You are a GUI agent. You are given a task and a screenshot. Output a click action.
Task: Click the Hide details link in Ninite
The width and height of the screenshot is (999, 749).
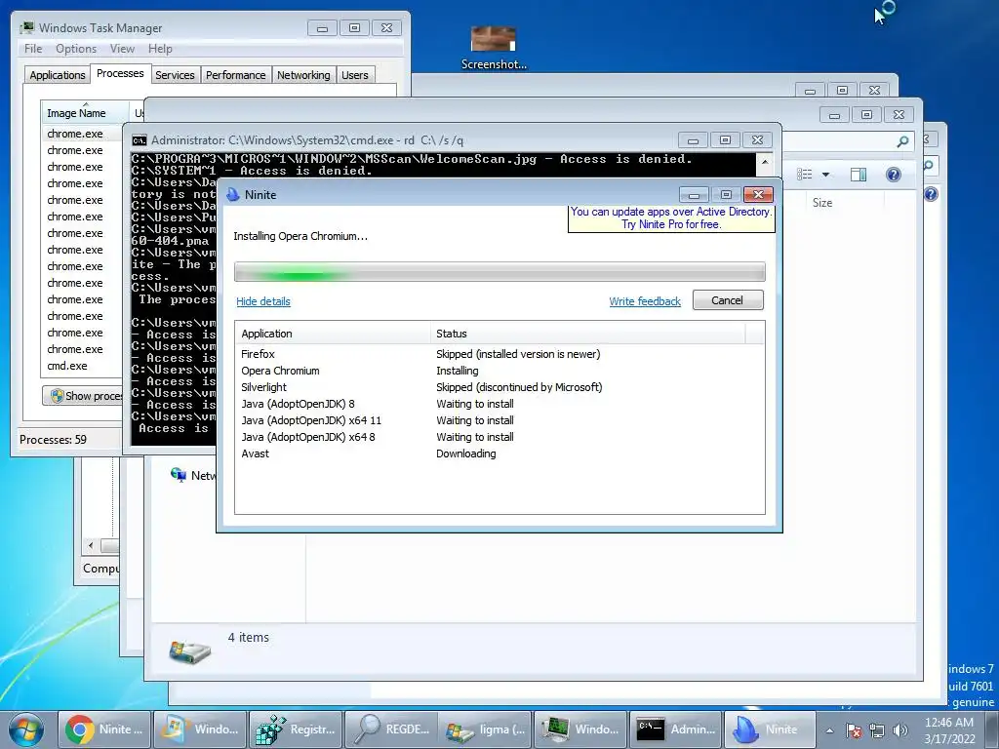tap(263, 301)
